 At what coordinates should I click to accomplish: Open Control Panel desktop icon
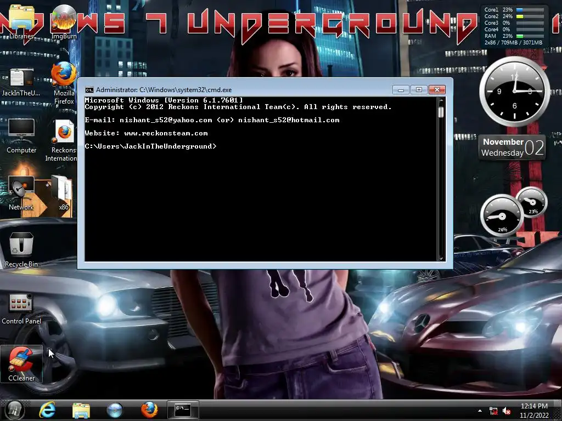21,309
